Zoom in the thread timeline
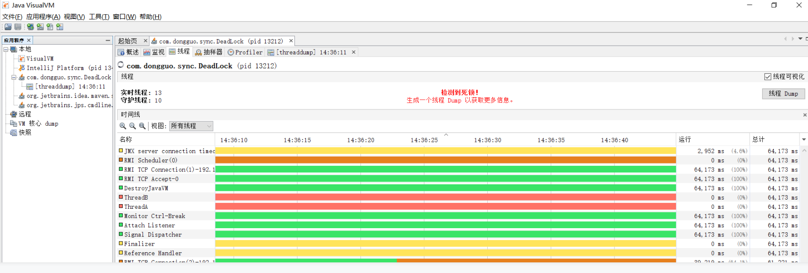Image resolution: width=808 pixels, height=273 pixels. [x=123, y=126]
